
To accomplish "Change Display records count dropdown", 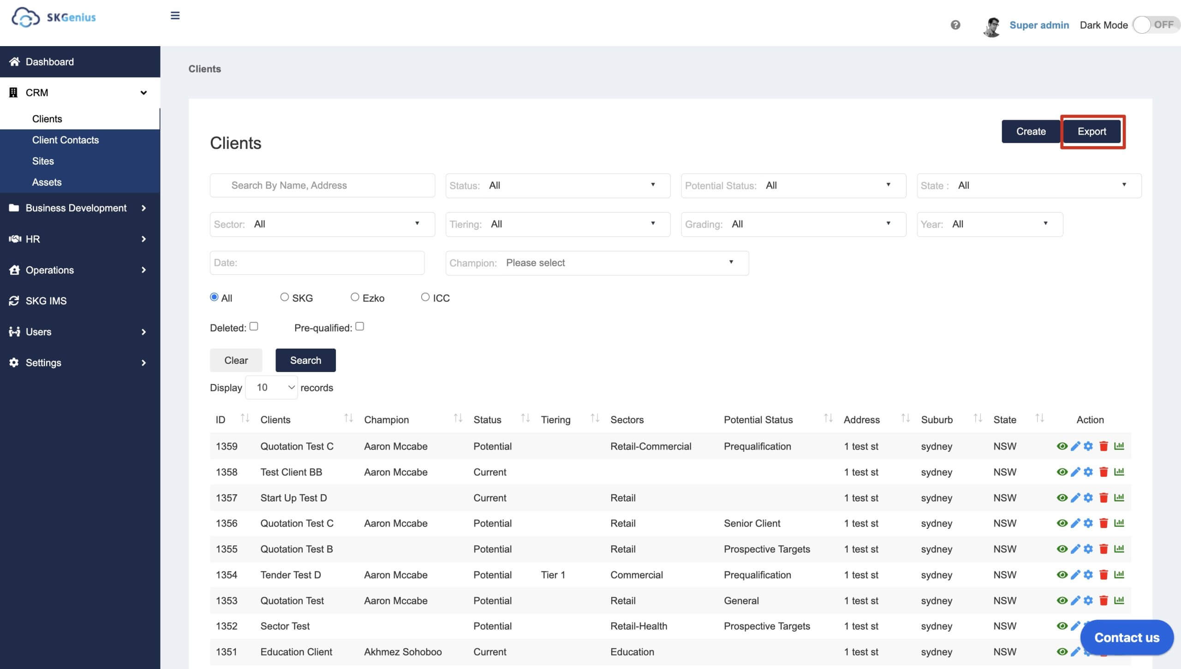I will [x=271, y=387].
